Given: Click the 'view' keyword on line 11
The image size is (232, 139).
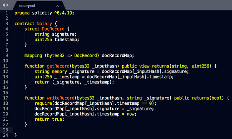Looking at the screenshot, I should coord(144,66).
